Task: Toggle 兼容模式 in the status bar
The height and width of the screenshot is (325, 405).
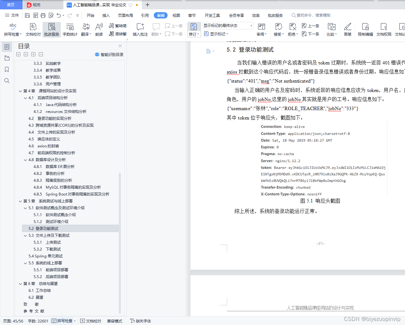Action: pos(115,321)
